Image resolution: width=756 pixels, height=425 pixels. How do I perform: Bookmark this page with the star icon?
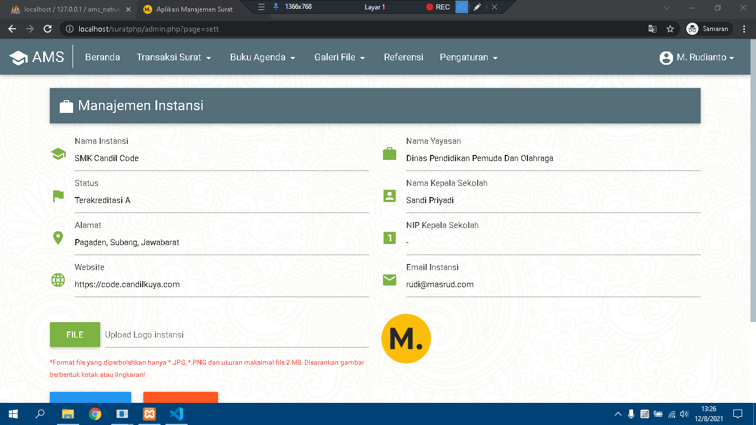click(670, 29)
